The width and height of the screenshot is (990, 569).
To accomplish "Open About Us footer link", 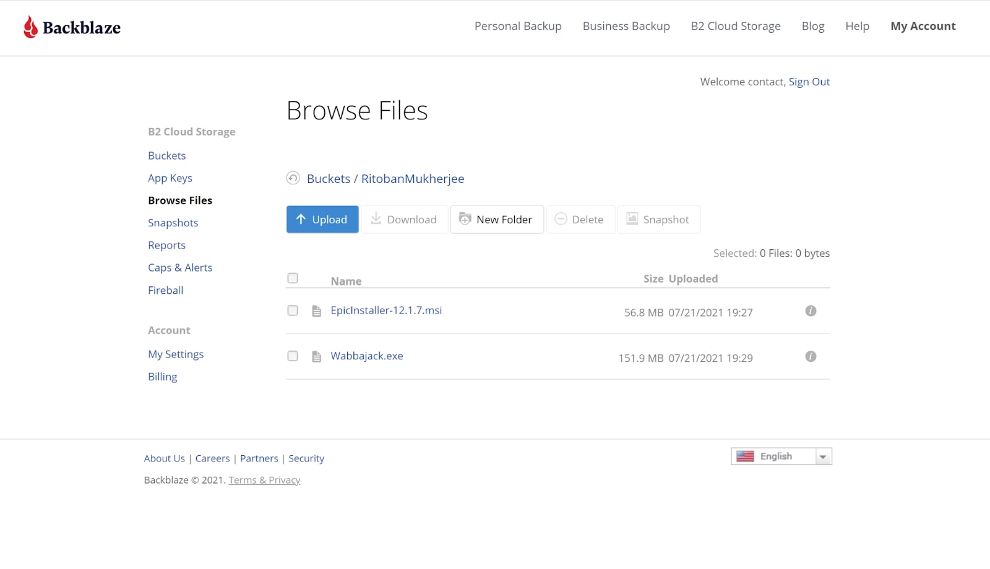I will tap(165, 458).
